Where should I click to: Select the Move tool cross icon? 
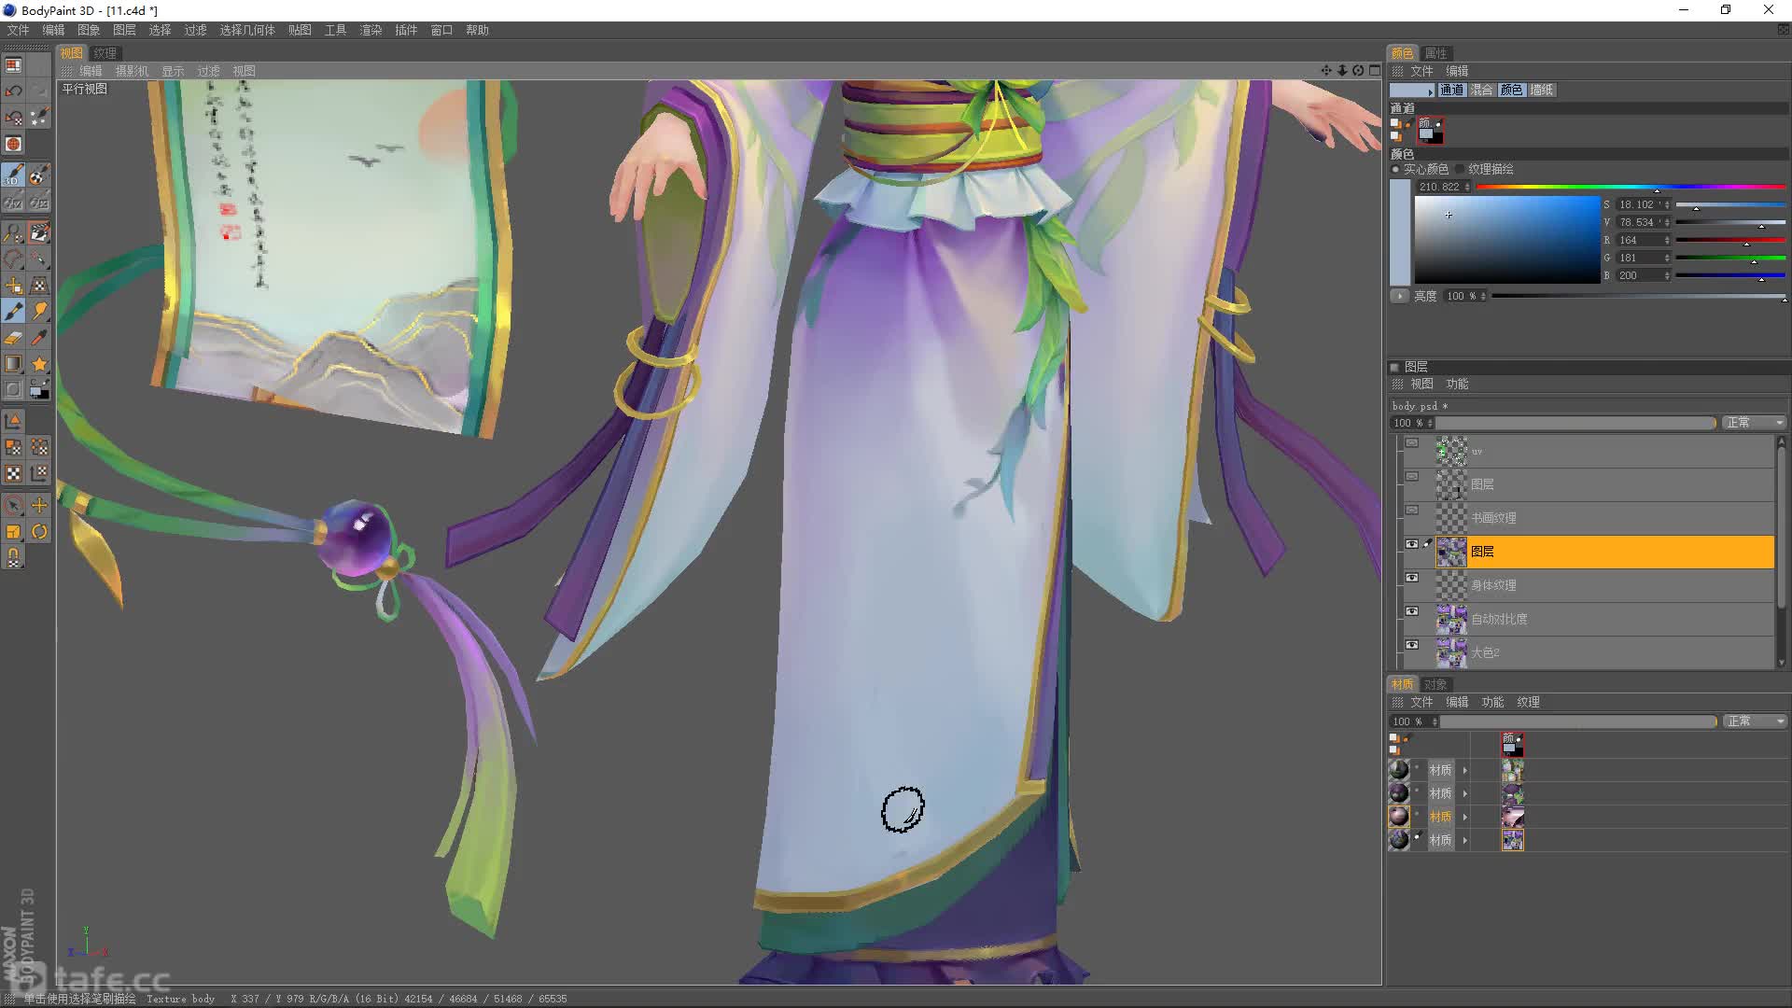tap(39, 505)
